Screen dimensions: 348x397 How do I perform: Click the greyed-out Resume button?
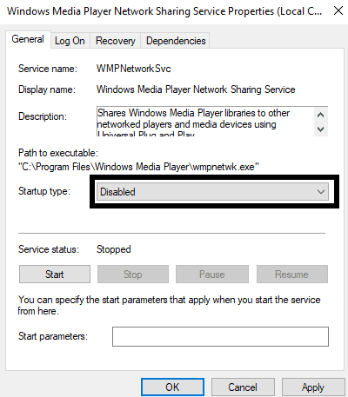pyautogui.click(x=292, y=275)
